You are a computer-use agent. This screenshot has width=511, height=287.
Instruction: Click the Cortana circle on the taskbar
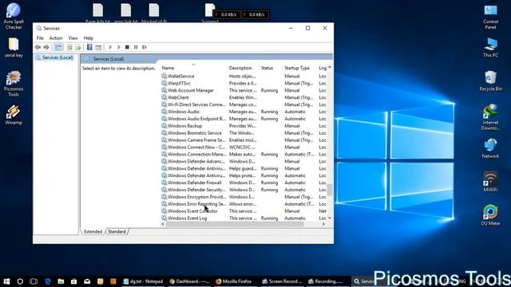(x=20, y=281)
